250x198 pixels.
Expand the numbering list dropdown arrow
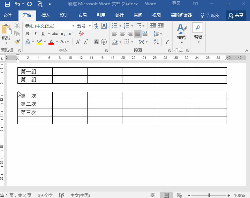(132, 26)
